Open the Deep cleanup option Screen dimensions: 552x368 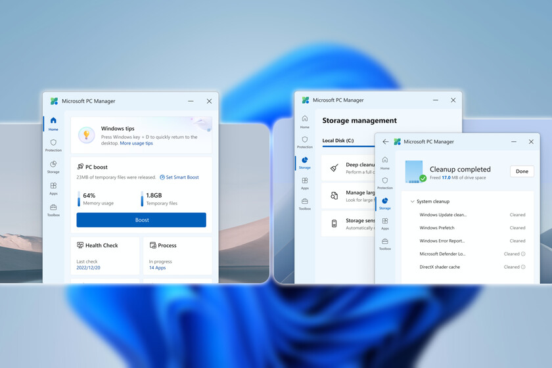coord(347,168)
